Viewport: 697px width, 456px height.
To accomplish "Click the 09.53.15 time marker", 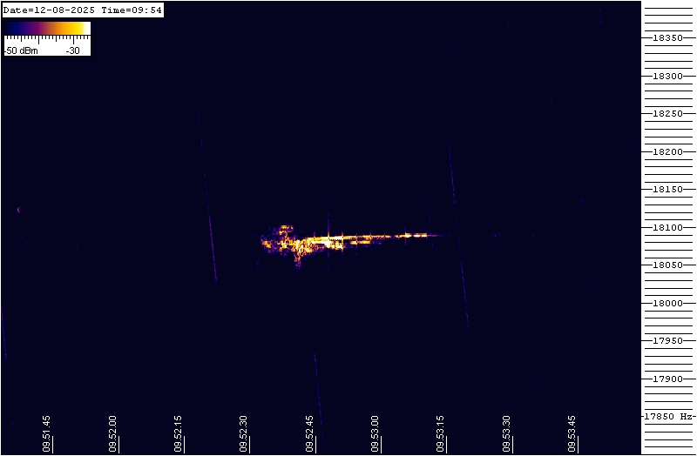I will click(x=440, y=433).
